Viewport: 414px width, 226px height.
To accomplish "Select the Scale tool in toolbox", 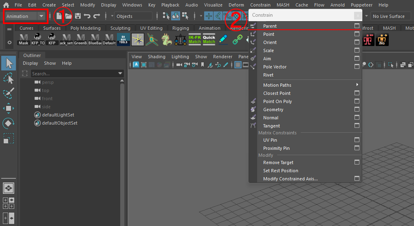I will pos(9,138).
